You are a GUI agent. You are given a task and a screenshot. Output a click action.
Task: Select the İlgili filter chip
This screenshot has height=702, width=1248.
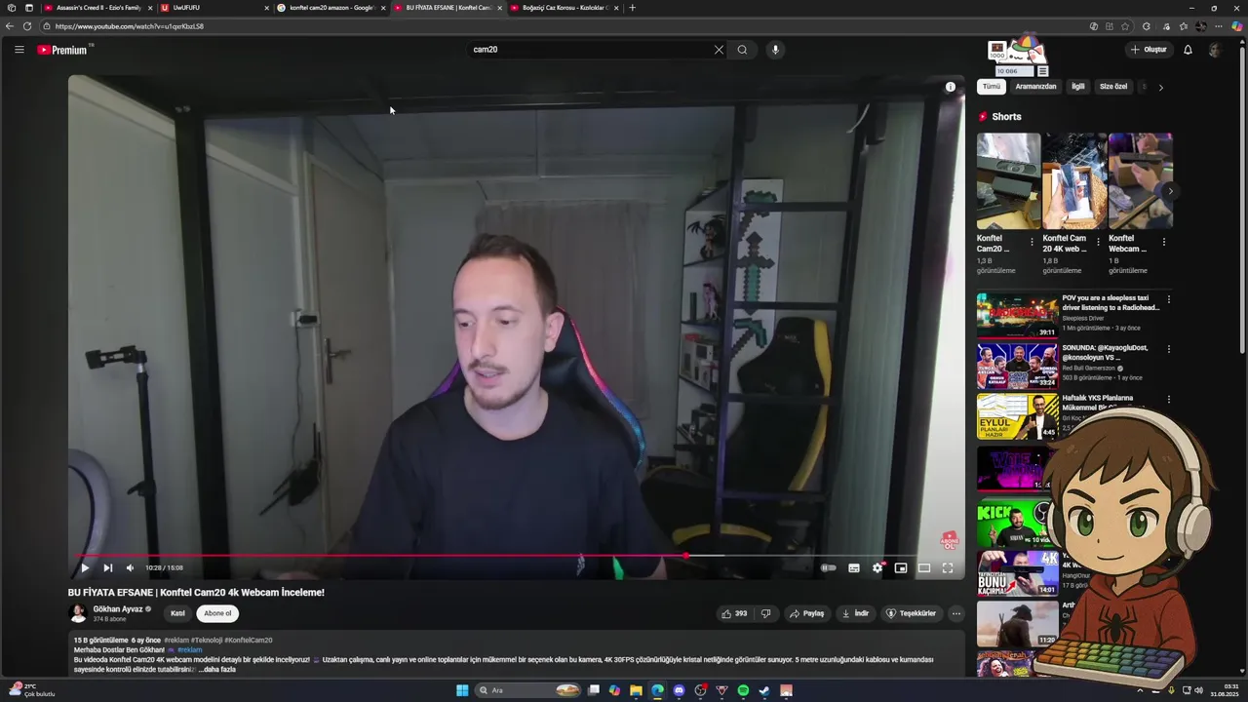coord(1078,87)
